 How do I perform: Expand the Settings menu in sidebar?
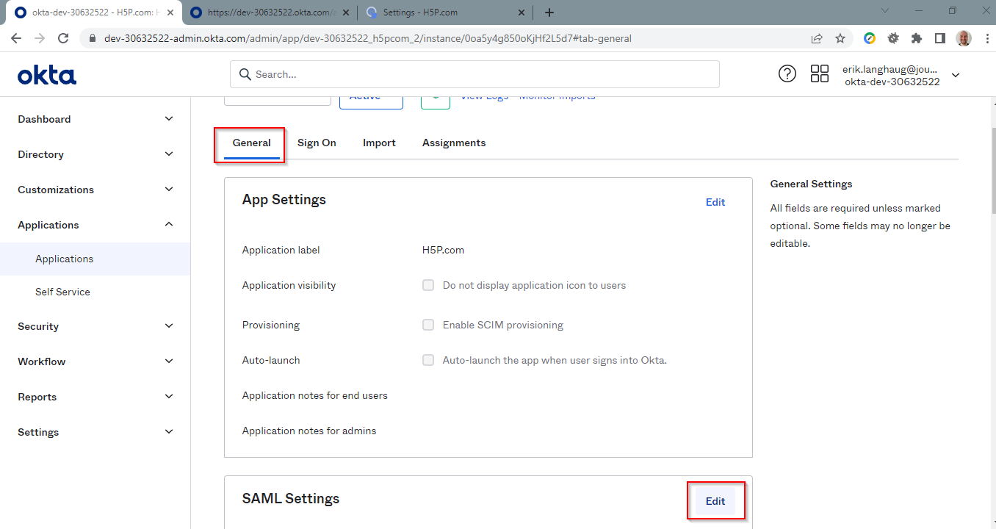[x=95, y=432]
